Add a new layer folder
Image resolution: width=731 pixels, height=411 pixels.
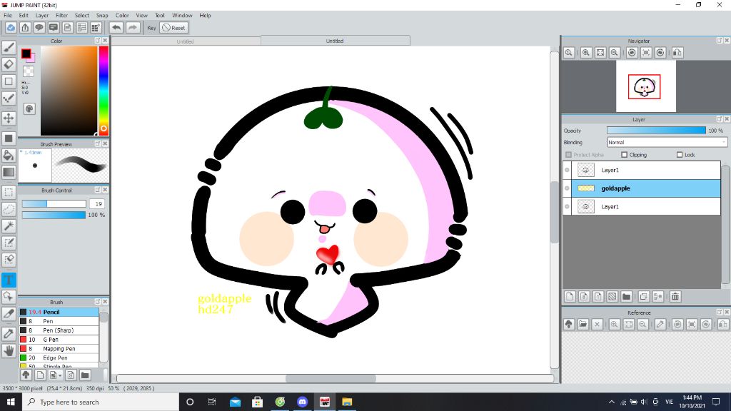tap(627, 296)
